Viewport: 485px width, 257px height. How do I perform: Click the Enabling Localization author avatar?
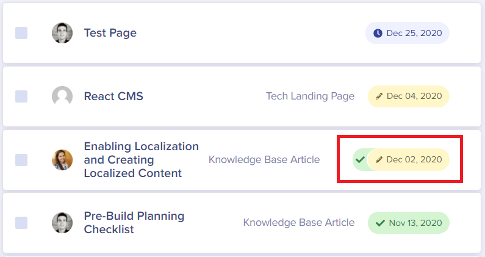(62, 160)
